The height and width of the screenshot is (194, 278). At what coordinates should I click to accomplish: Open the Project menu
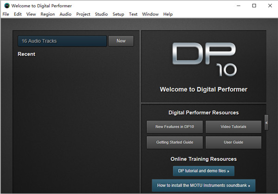(x=83, y=14)
